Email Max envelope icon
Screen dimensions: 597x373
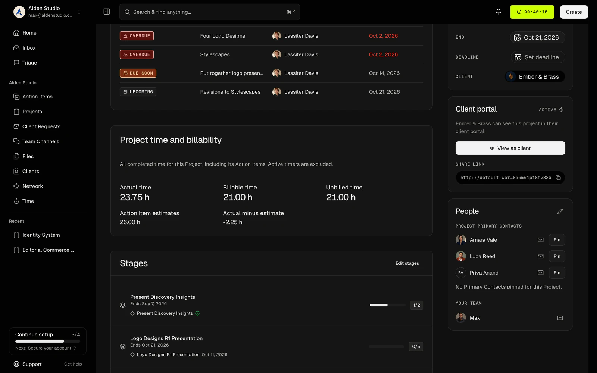(x=560, y=318)
